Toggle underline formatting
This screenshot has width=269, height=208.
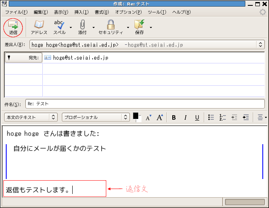[197, 118]
